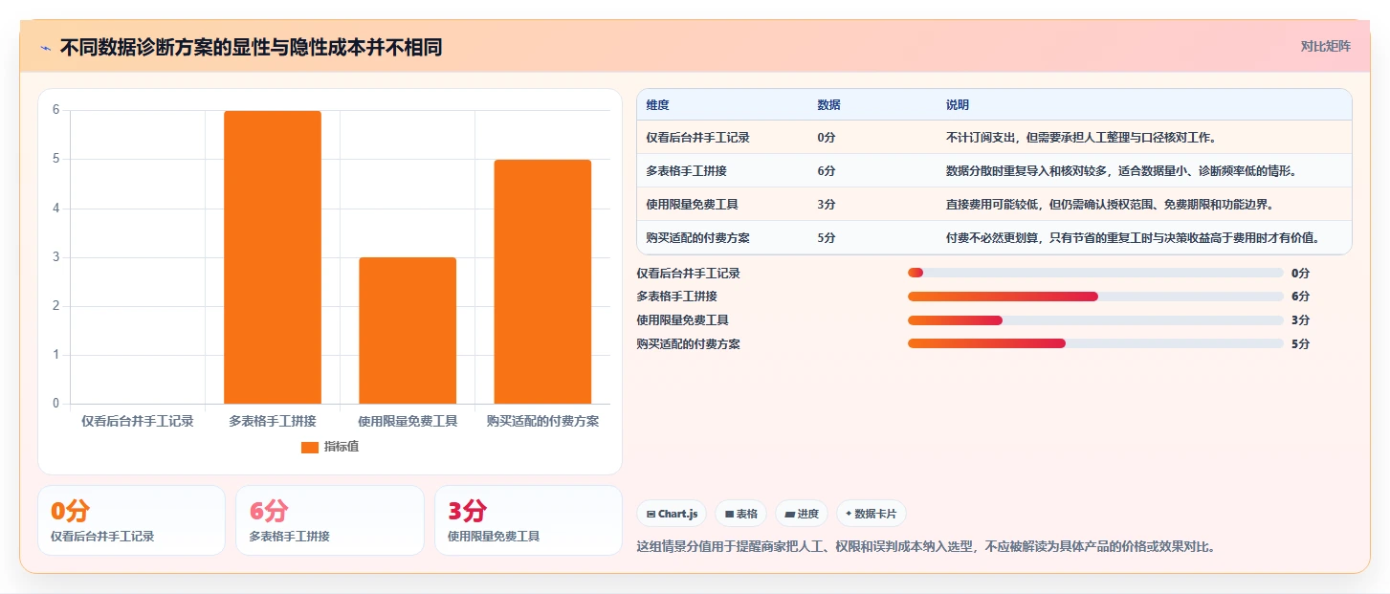This screenshot has height=594, width=1390.
Task: Click the 仅看后台并手工记录 progress bar
Action: point(1095,274)
